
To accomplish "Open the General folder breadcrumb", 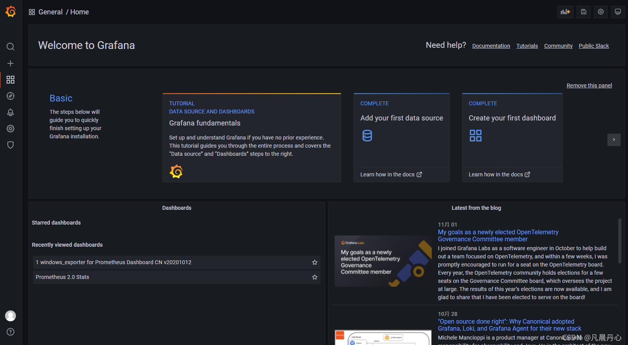I will (x=51, y=12).
